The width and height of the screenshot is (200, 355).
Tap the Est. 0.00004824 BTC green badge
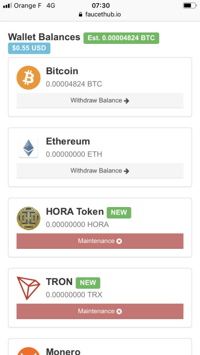121,38
